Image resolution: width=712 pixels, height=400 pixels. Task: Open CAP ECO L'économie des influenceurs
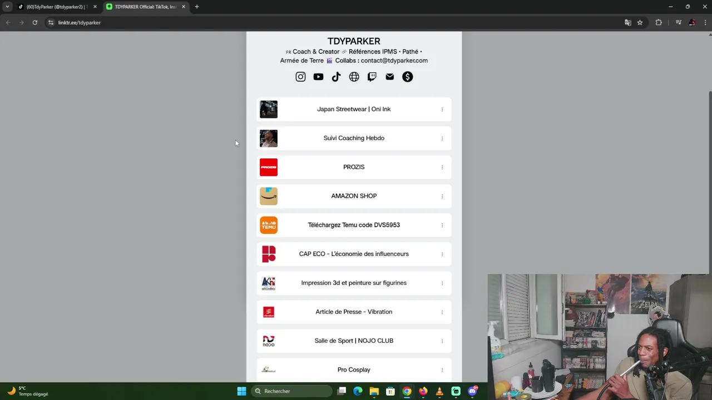[354, 254]
